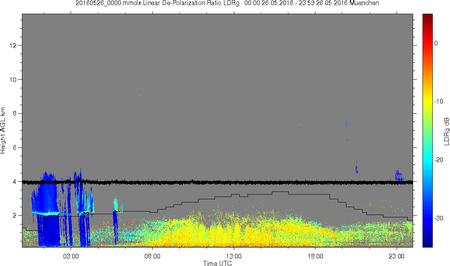Click the 23:00 time tick label
Screen dimensions: 450x266
[x=397, y=256]
